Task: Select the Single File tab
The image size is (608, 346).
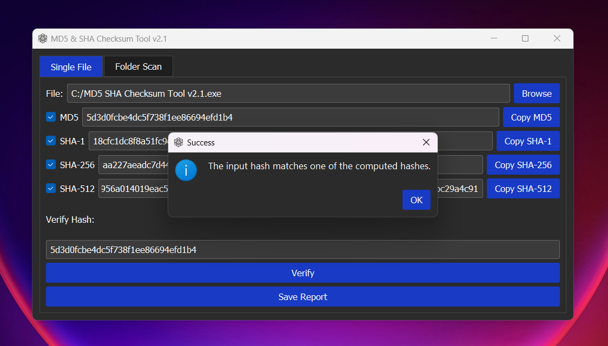Action: coord(71,67)
